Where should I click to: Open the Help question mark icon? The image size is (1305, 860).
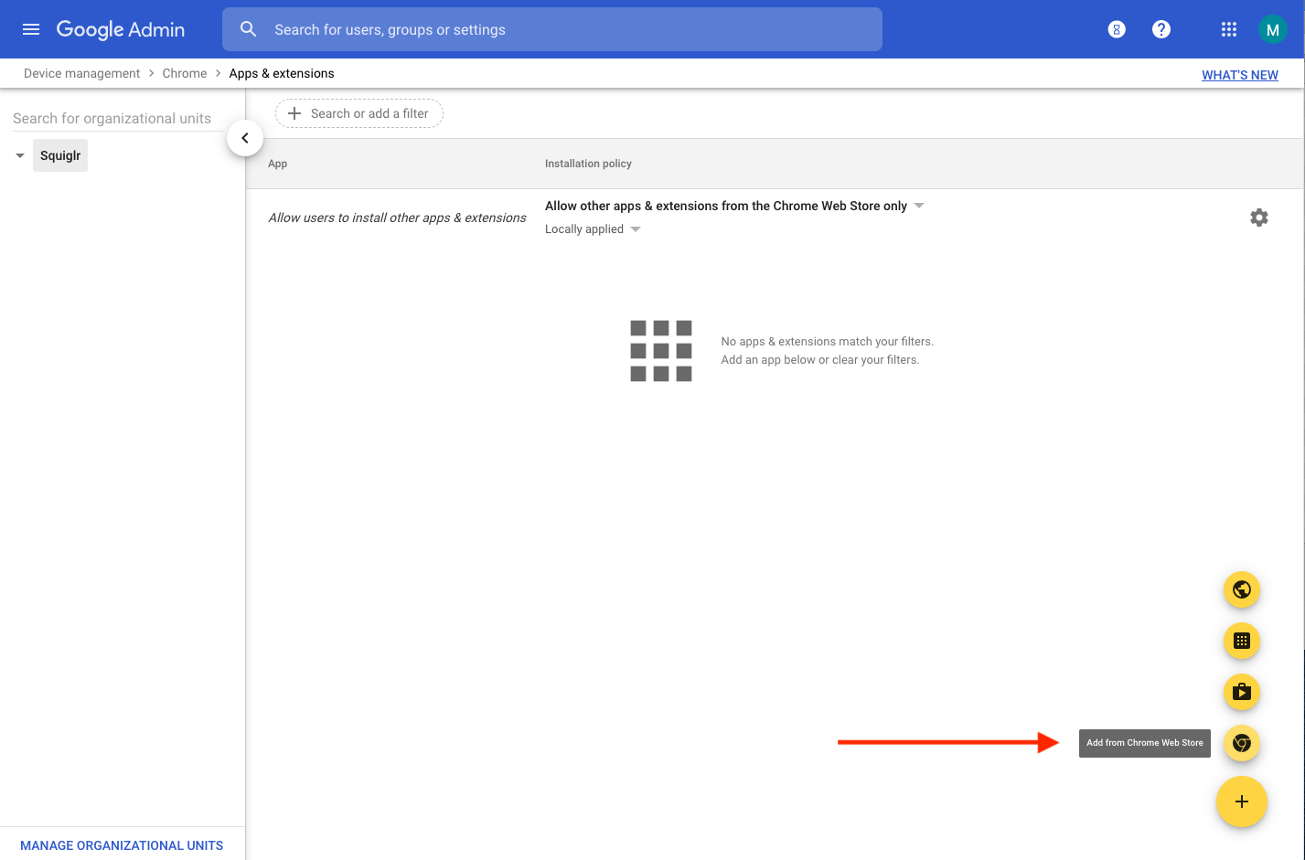click(x=1161, y=29)
